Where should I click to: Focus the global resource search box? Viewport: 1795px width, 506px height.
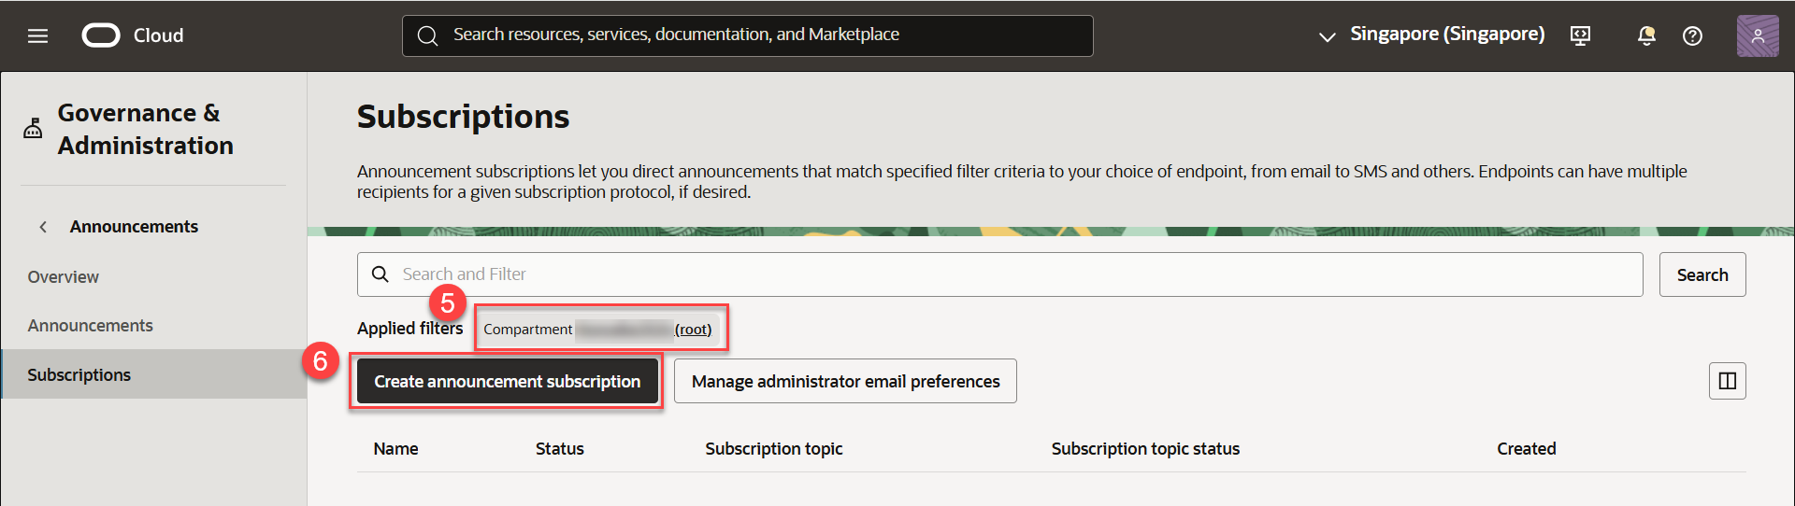(747, 35)
